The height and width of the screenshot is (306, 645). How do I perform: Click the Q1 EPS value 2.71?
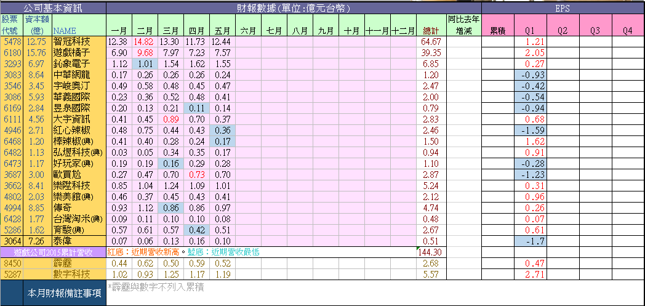pyautogui.click(x=531, y=275)
